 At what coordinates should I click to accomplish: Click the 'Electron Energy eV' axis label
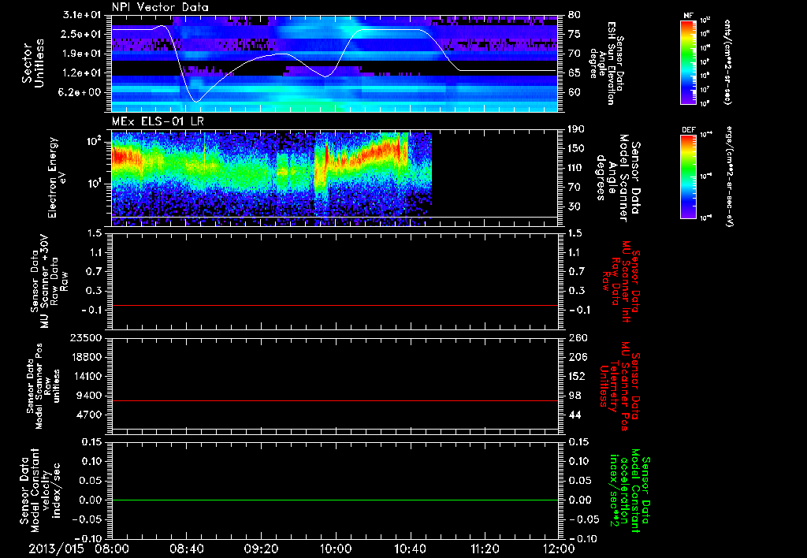point(56,177)
